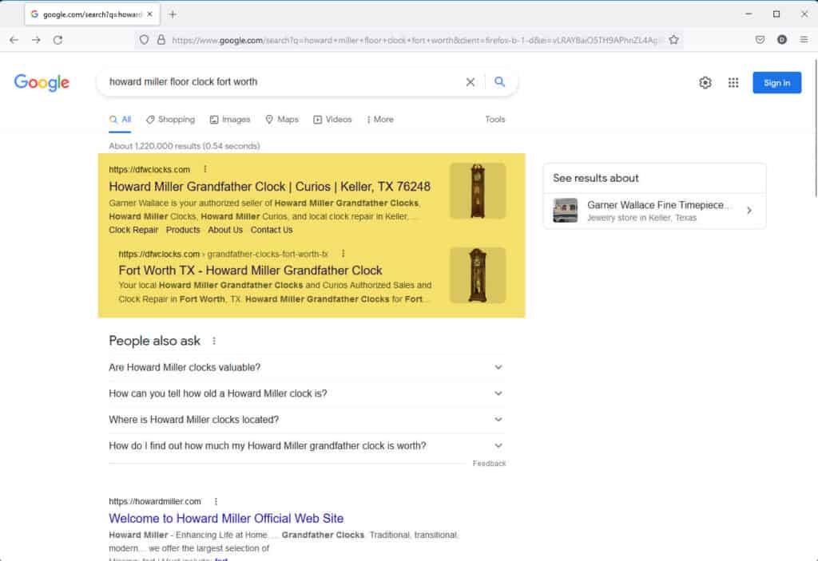818x561 pixels.
Task: Reload the current page
Action: (58, 40)
